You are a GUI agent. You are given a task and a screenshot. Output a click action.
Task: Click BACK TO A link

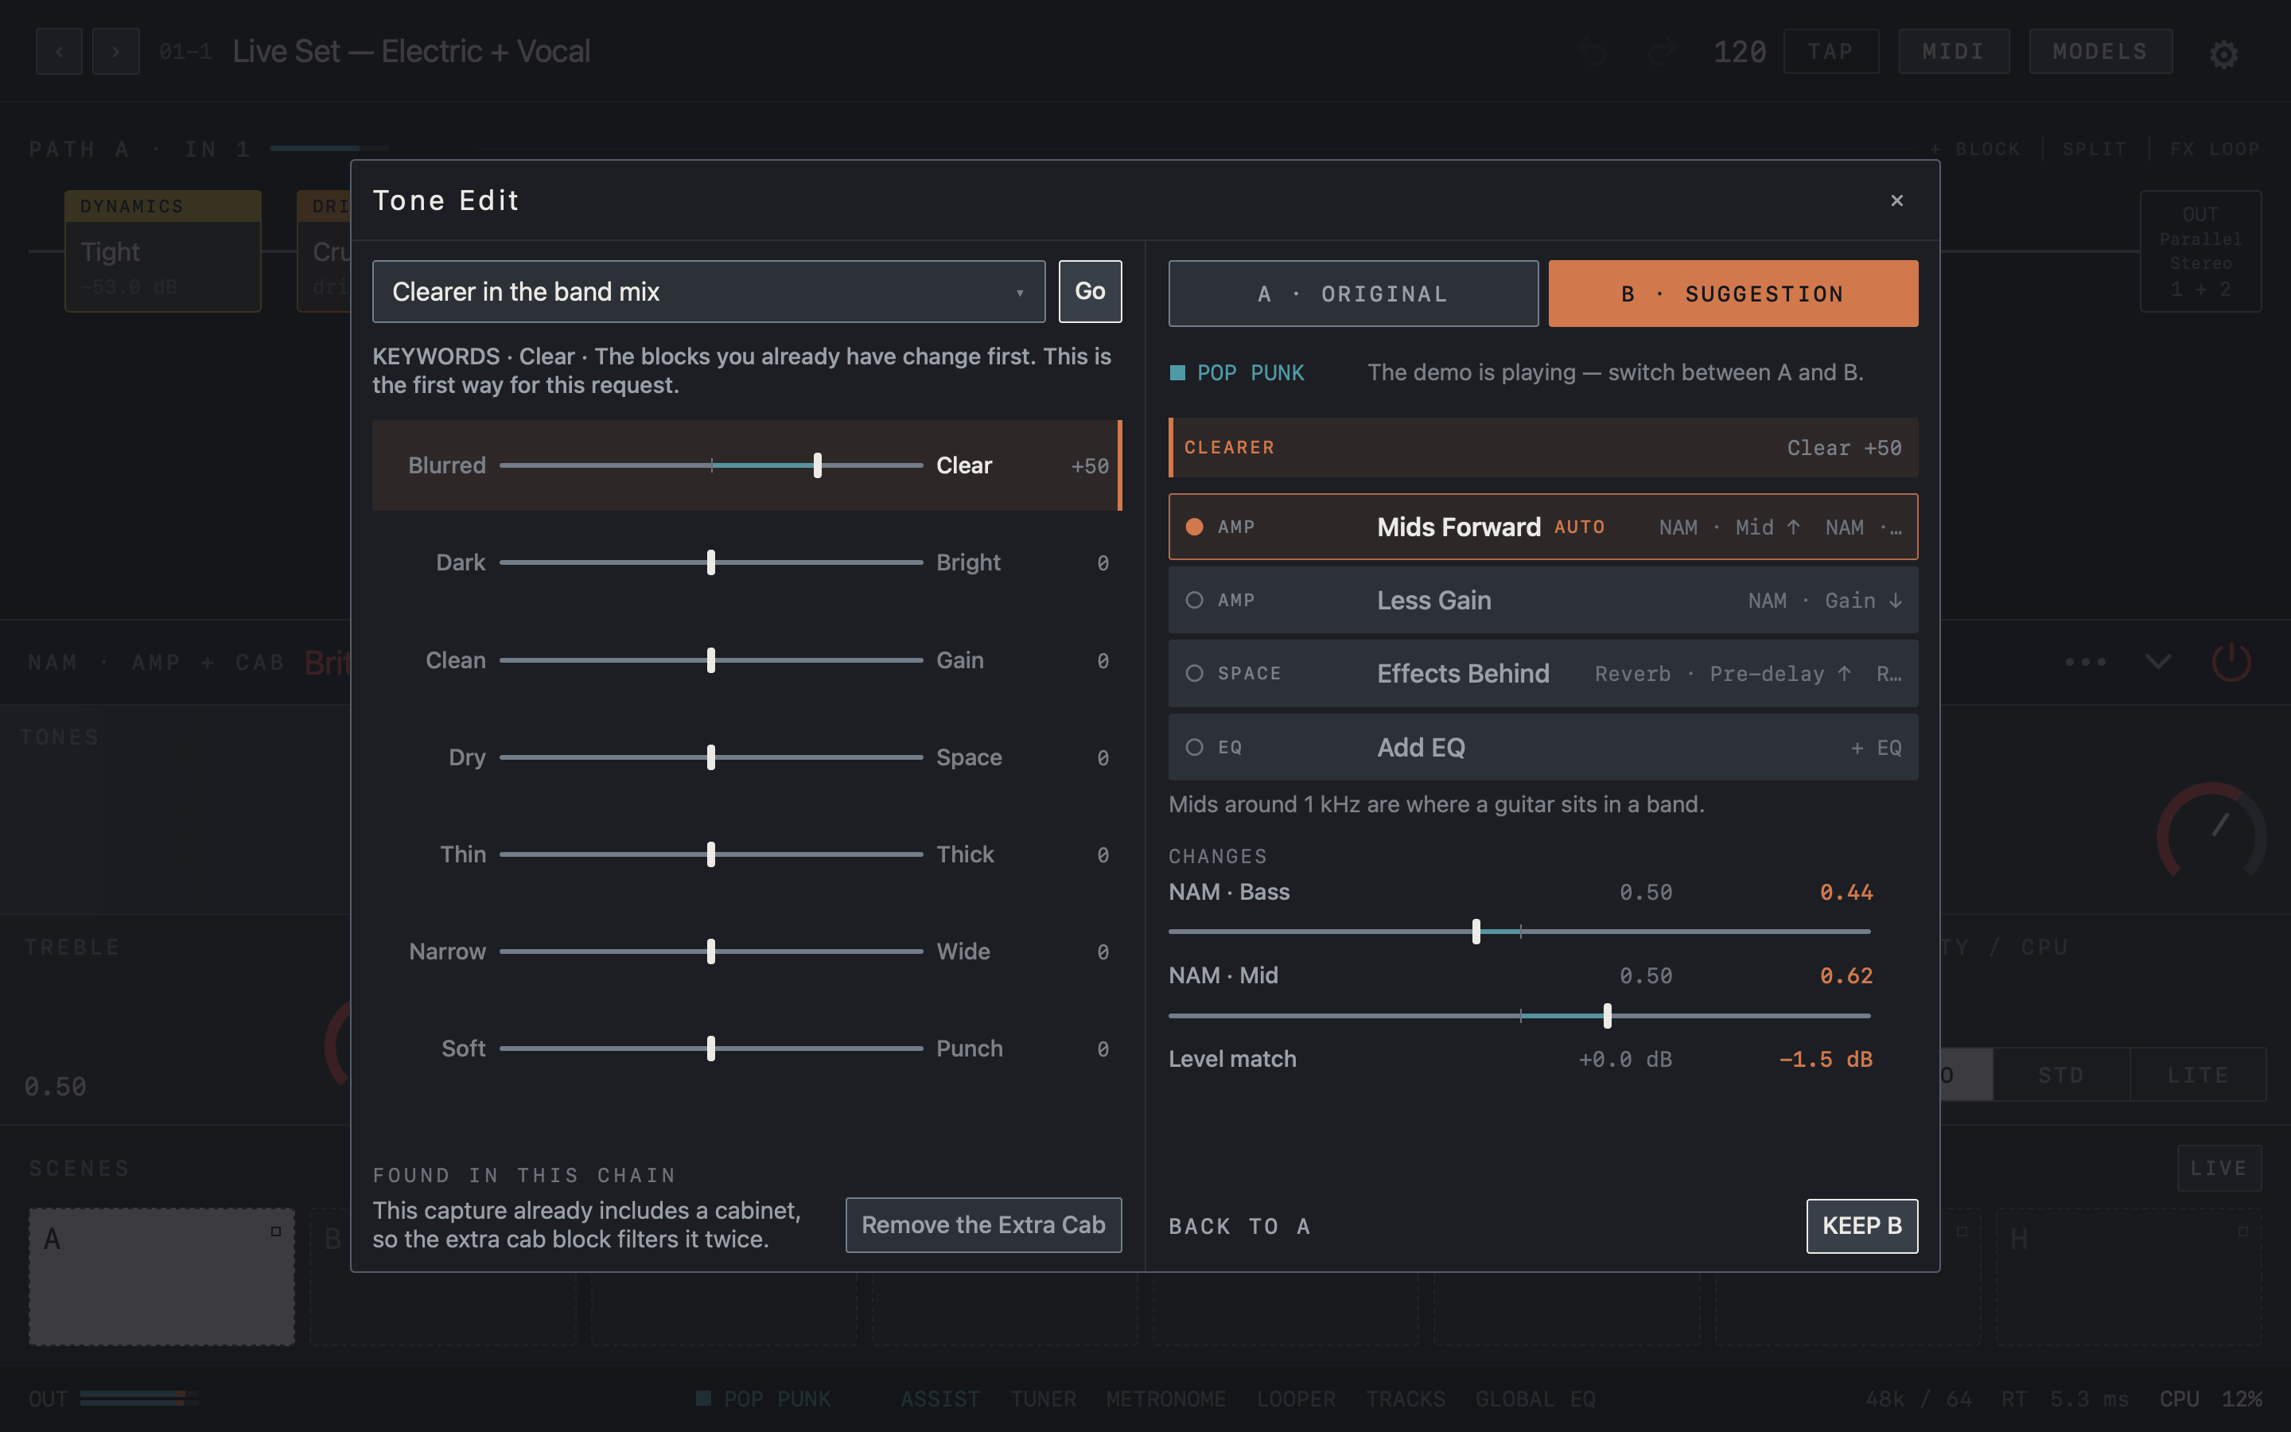tap(1239, 1227)
